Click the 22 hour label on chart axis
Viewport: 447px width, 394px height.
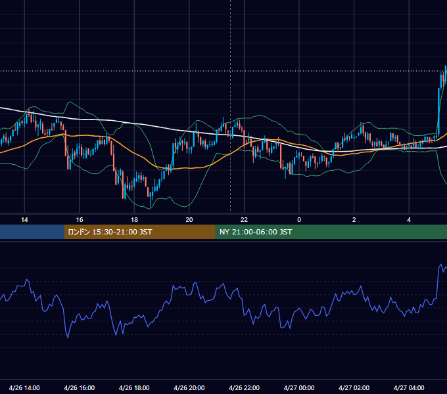point(244,220)
